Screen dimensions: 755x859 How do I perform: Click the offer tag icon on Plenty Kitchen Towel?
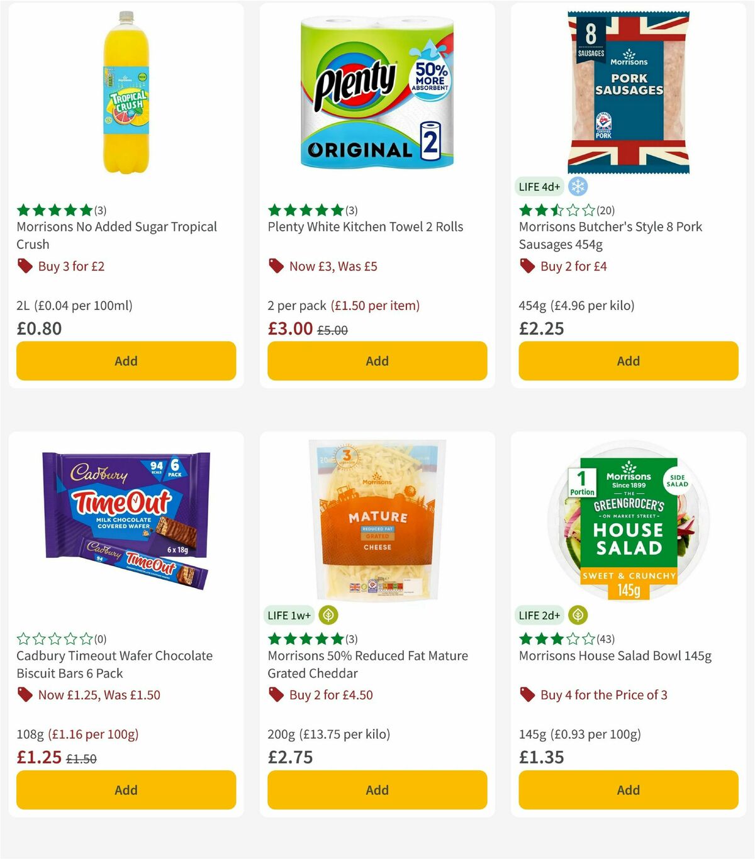click(x=276, y=266)
